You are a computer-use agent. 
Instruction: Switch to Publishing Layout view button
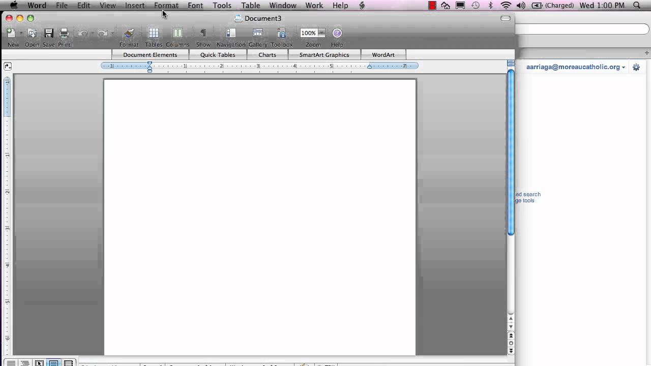click(x=39, y=363)
